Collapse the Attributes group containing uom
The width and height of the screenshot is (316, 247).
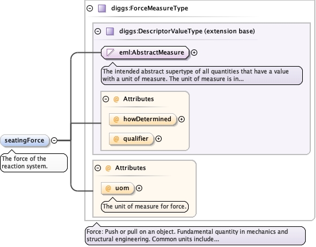click(x=97, y=168)
